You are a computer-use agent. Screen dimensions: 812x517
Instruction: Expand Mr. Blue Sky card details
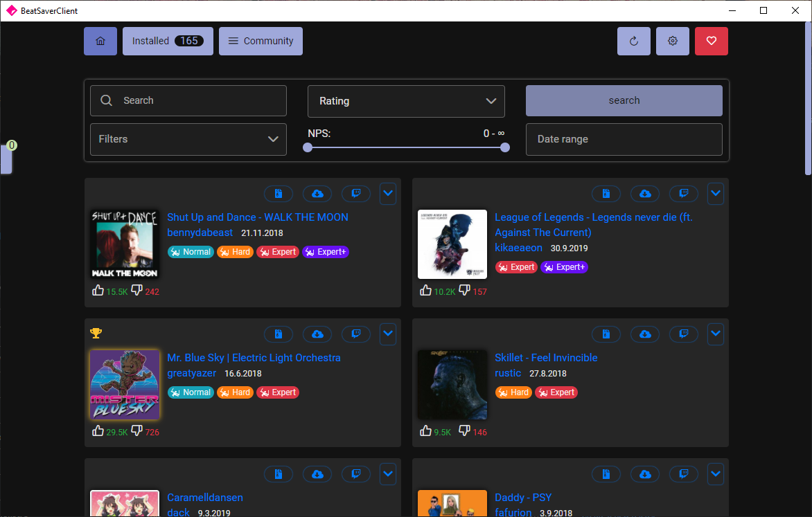388,334
